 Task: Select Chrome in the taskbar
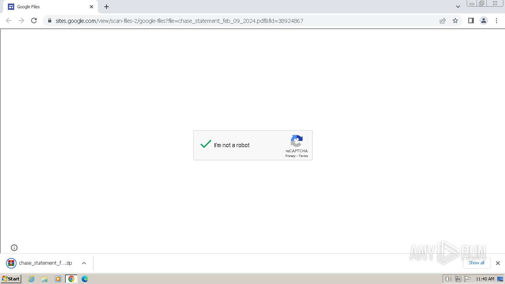pyautogui.click(x=71, y=279)
